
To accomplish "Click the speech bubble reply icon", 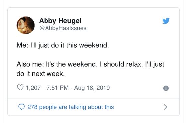I will tap(21, 107).
